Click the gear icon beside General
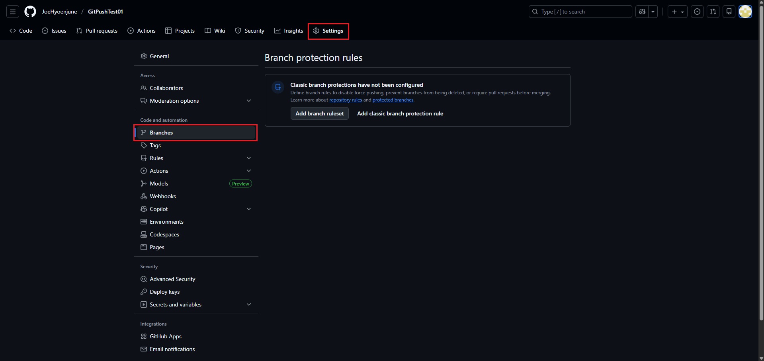764x361 pixels. pyautogui.click(x=144, y=56)
